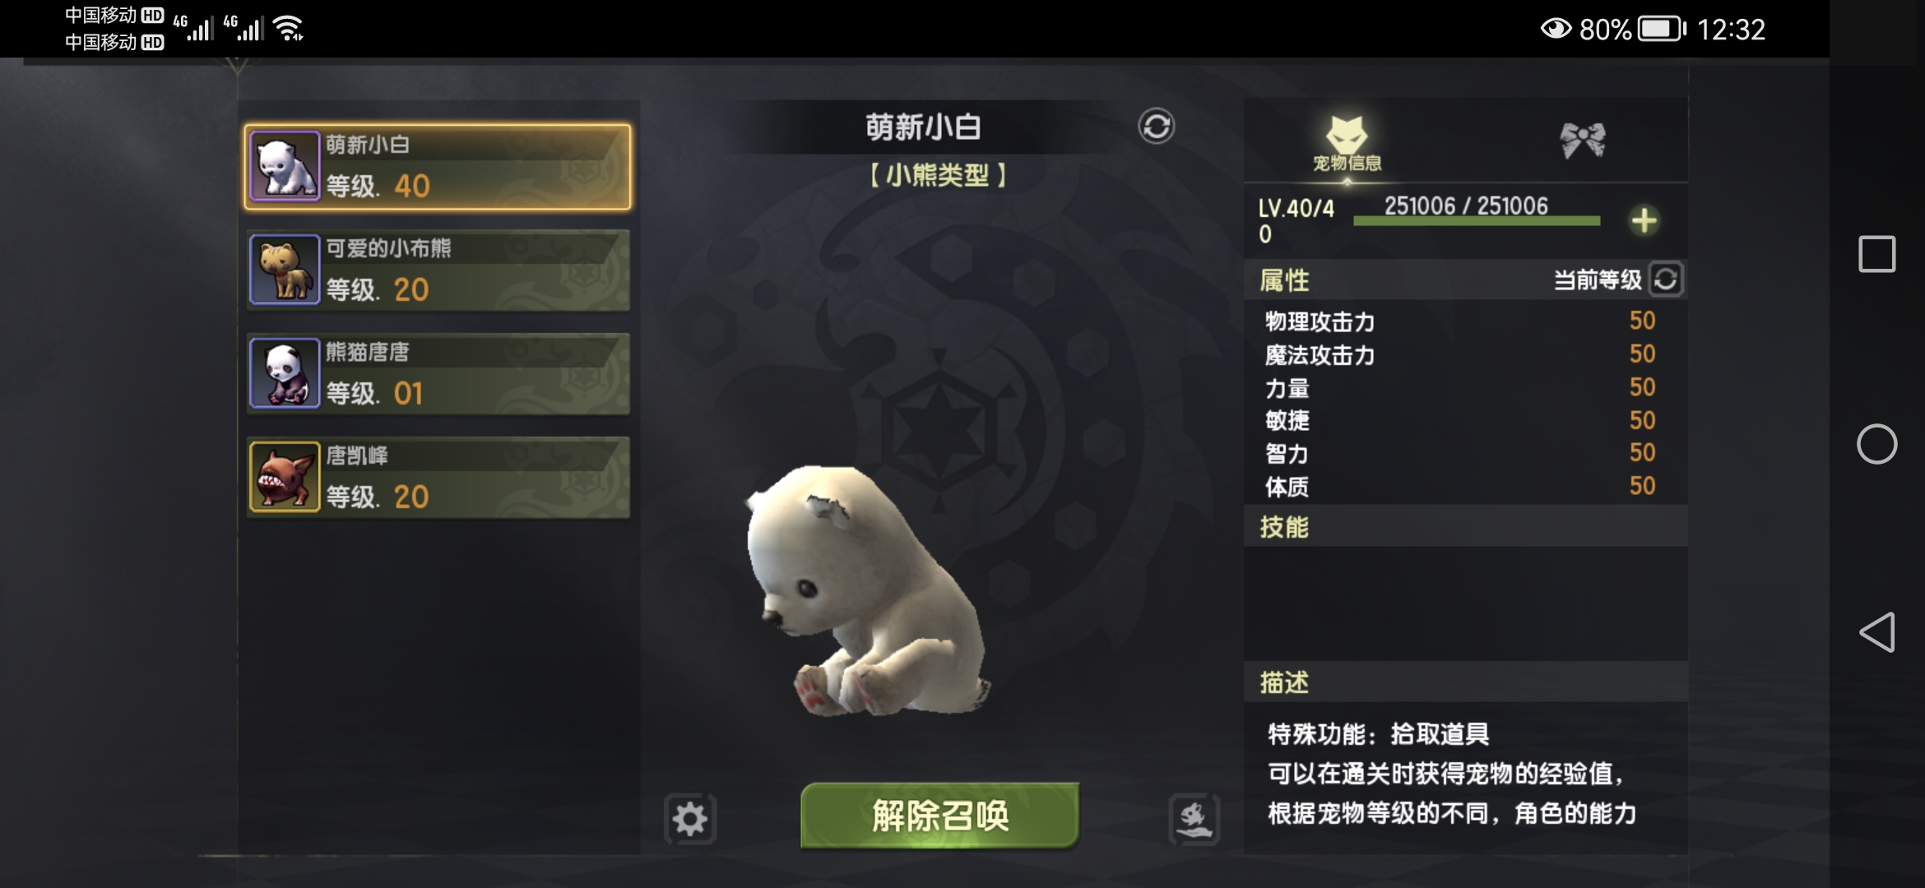Toggle the 当前等级 attribute refresh button
Image resolution: width=1925 pixels, height=888 pixels.
click(1666, 280)
